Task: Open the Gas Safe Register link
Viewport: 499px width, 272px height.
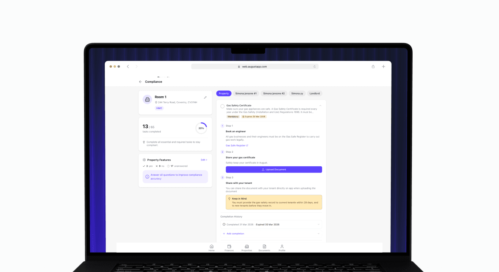Action: pyautogui.click(x=236, y=145)
